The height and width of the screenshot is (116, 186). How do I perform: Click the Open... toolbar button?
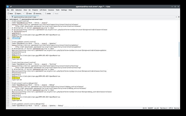(x=18, y=13)
